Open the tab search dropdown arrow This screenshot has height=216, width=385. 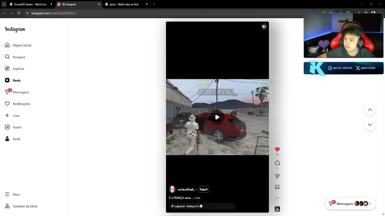4,4
